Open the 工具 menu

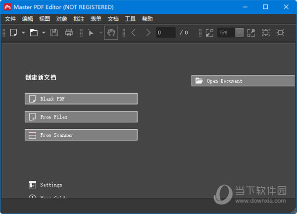click(130, 19)
